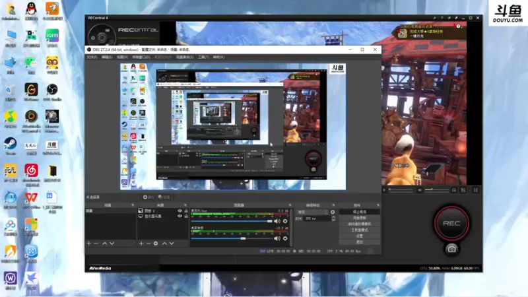Click the headphone icon in RECentral
528x297 pixels.
tap(454, 190)
